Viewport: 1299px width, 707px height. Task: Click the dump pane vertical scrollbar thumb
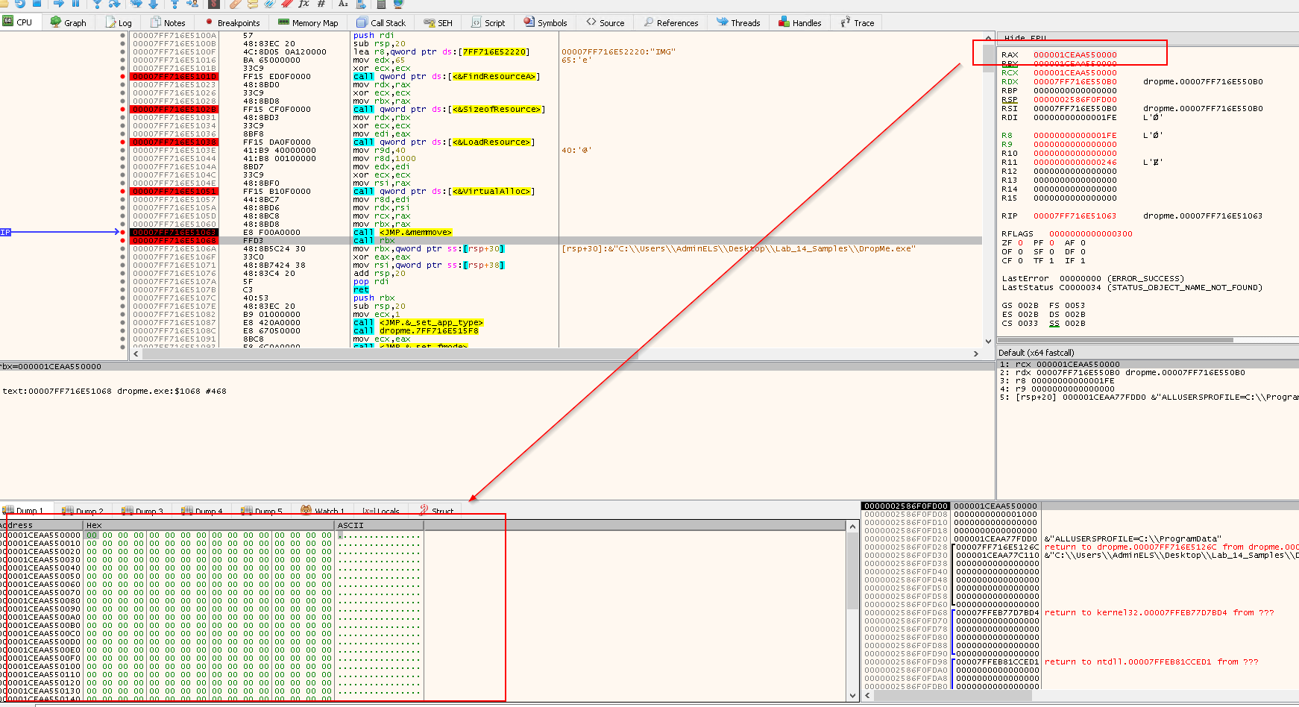tap(852, 570)
